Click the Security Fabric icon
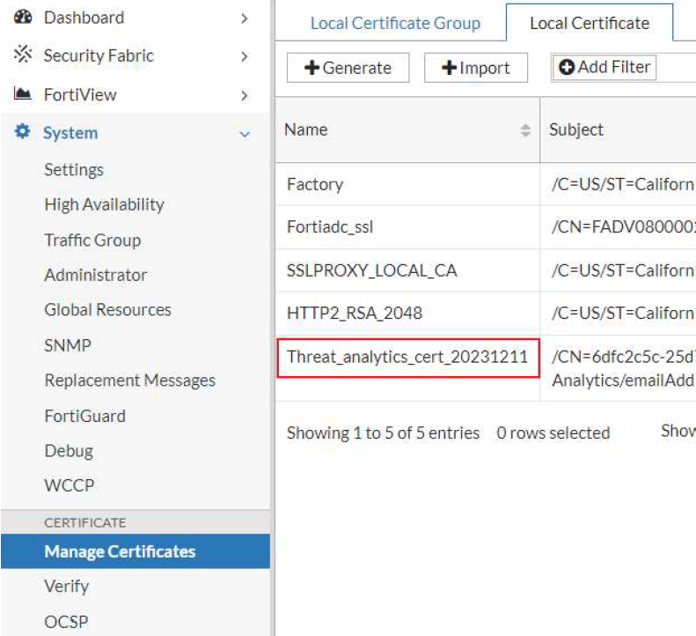This screenshot has height=636, width=696. pyautogui.click(x=24, y=56)
